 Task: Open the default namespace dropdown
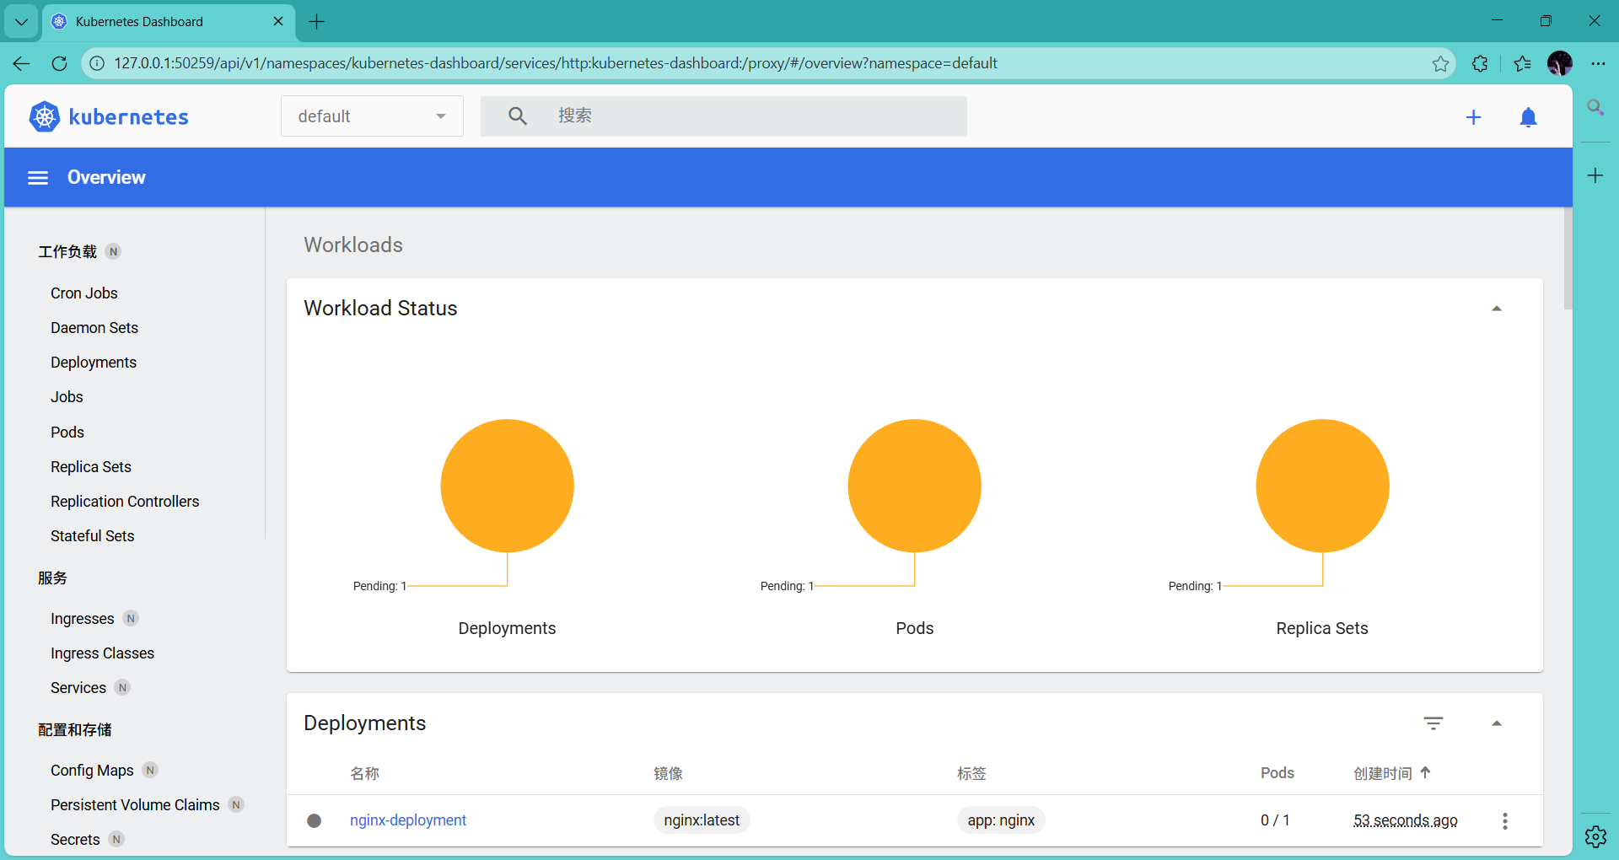[372, 116]
